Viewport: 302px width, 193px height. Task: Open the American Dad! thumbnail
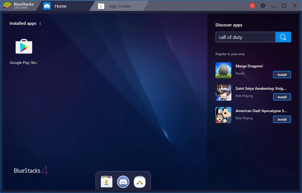pos(223,115)
